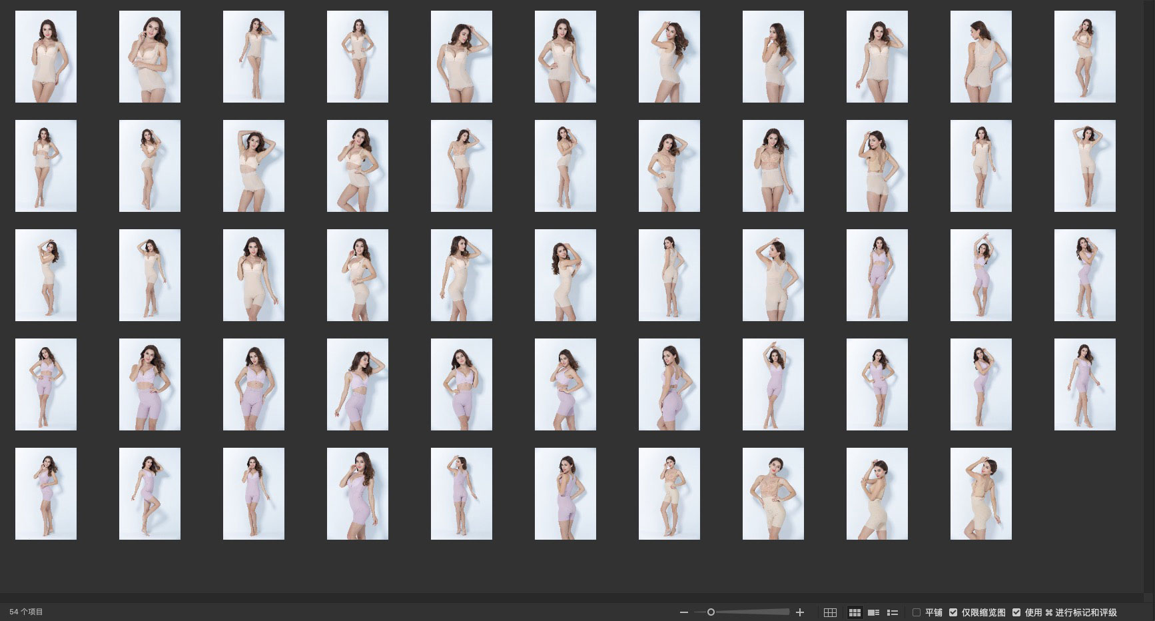Toggle the lock thumbnail grid icon
The image size is (1155, 621).
pyautogui.click(x=830, y=612)
